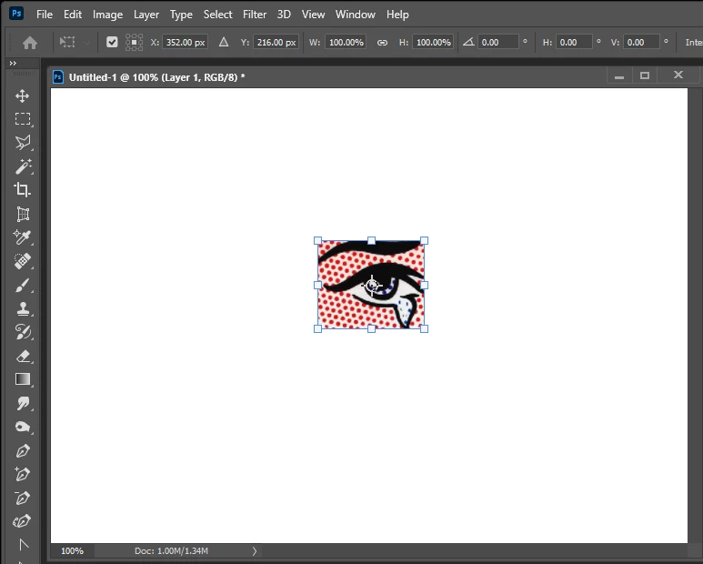
Task: Select the Pen tool
Action: (23, 450)
